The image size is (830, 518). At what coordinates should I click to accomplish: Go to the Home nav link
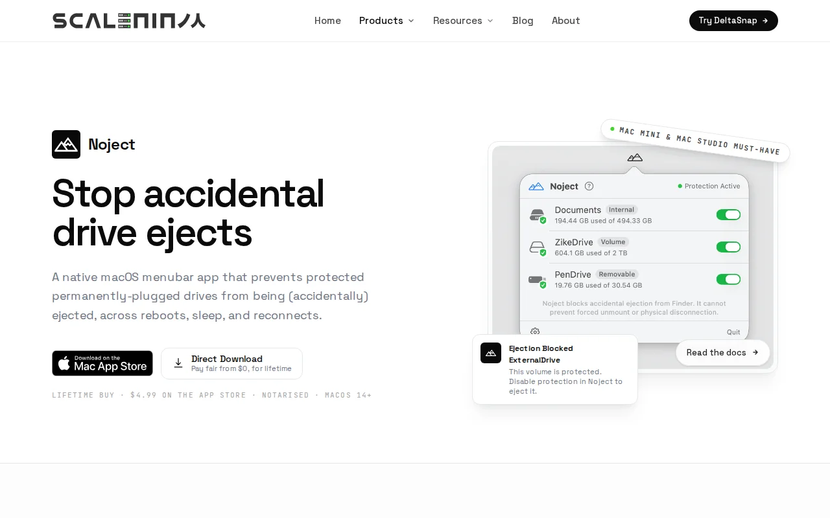click(x=327, y=21)
